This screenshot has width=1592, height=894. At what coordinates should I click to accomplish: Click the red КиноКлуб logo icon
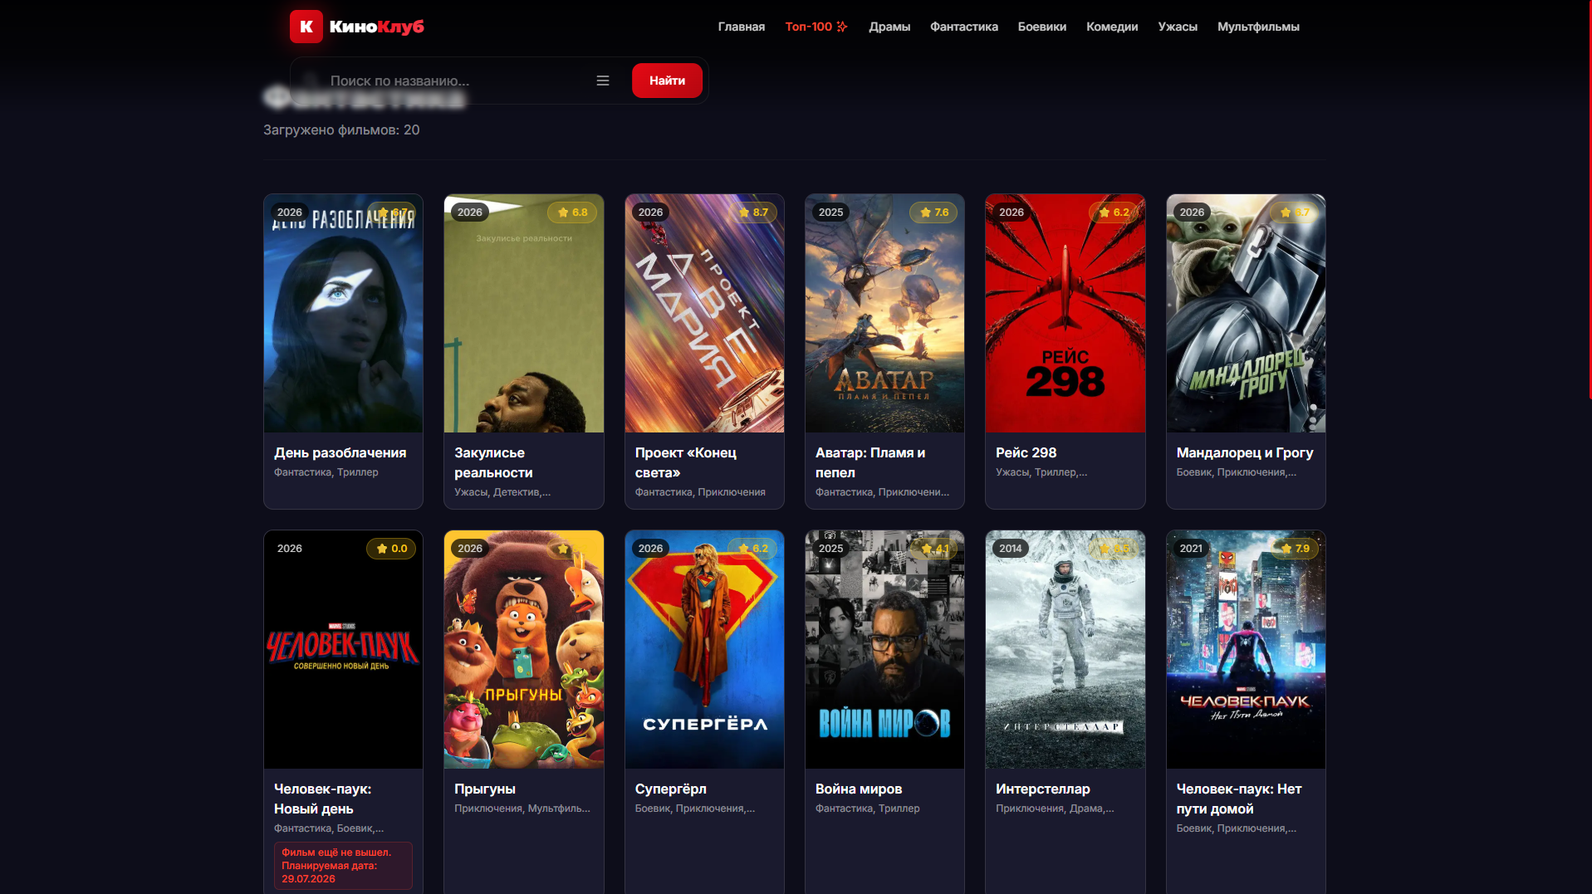tap(306, 27)
